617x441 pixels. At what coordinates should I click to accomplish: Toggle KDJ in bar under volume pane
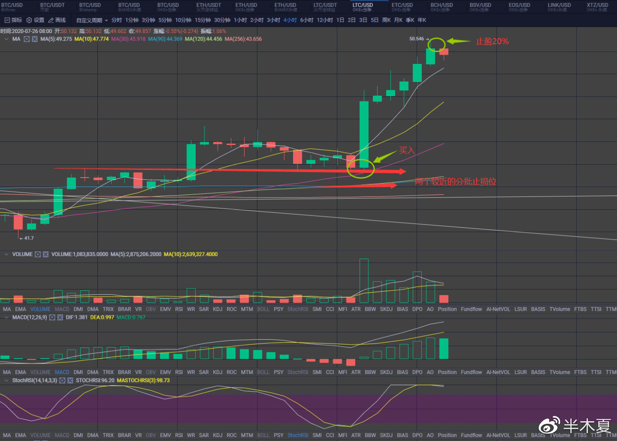click(218, 309)
